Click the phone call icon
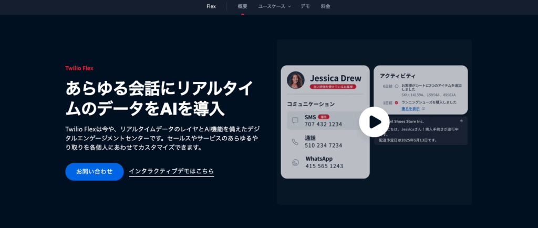538x228 pixels. (295, 141)
